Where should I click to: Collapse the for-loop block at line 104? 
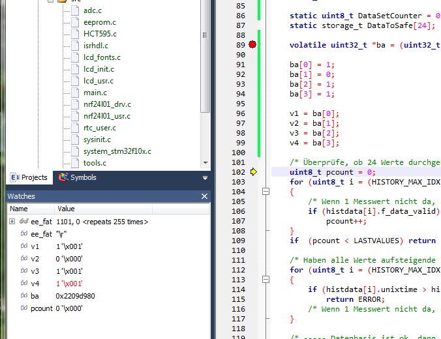(x=266, y=192)
